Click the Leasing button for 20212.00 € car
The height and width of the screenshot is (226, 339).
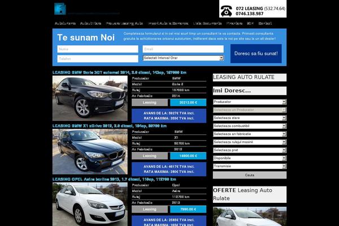(x=150, y=102)
